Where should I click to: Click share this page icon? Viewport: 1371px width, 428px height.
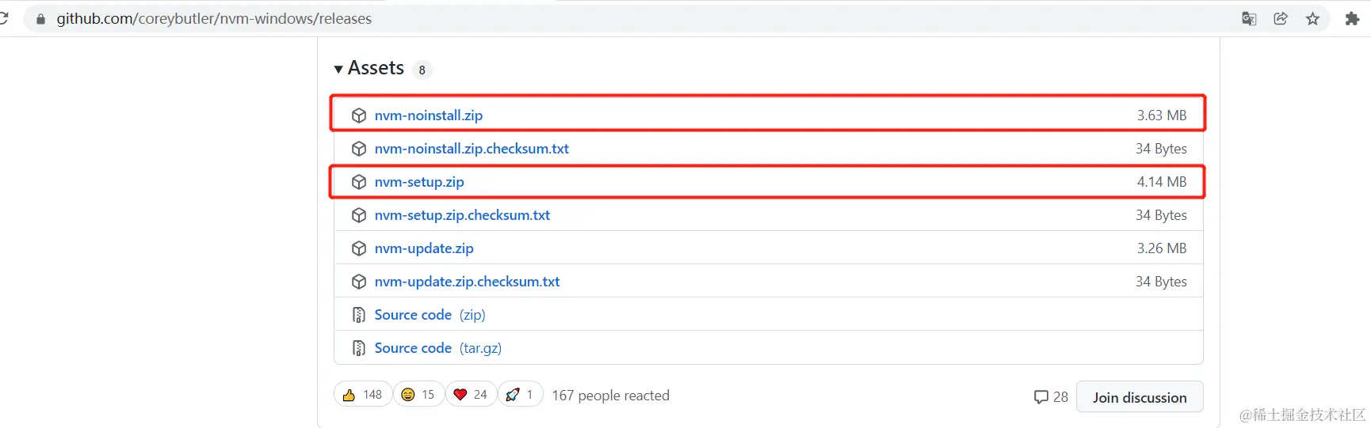1281,19
